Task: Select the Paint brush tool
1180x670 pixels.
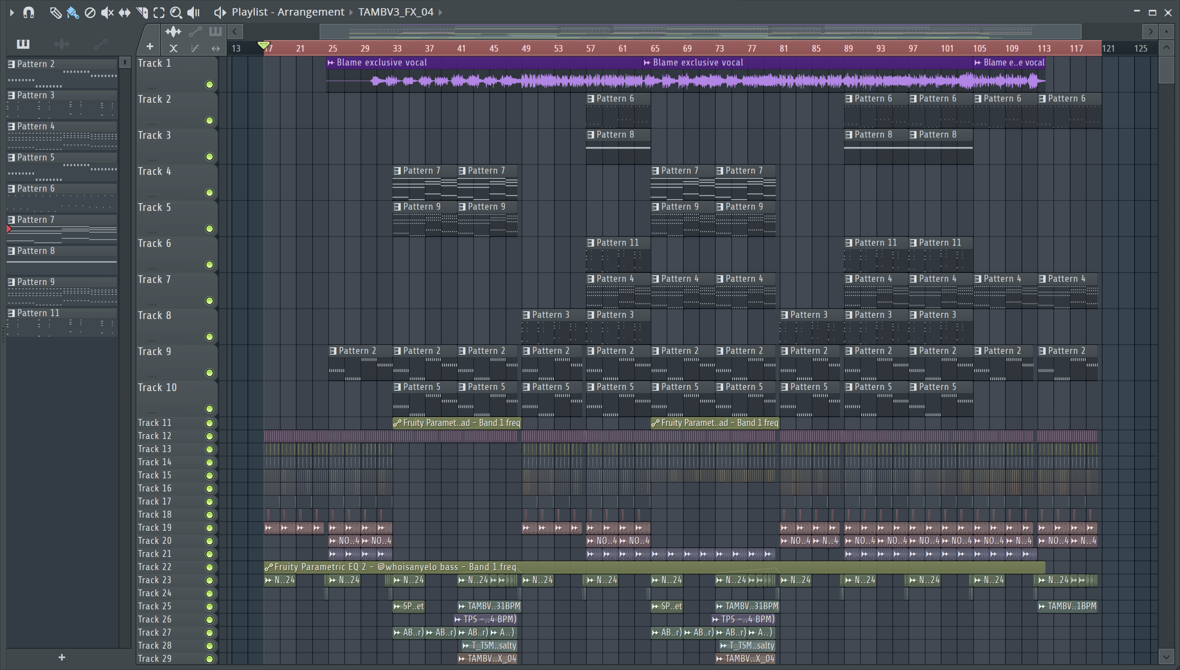Action: tap(73, 12)
